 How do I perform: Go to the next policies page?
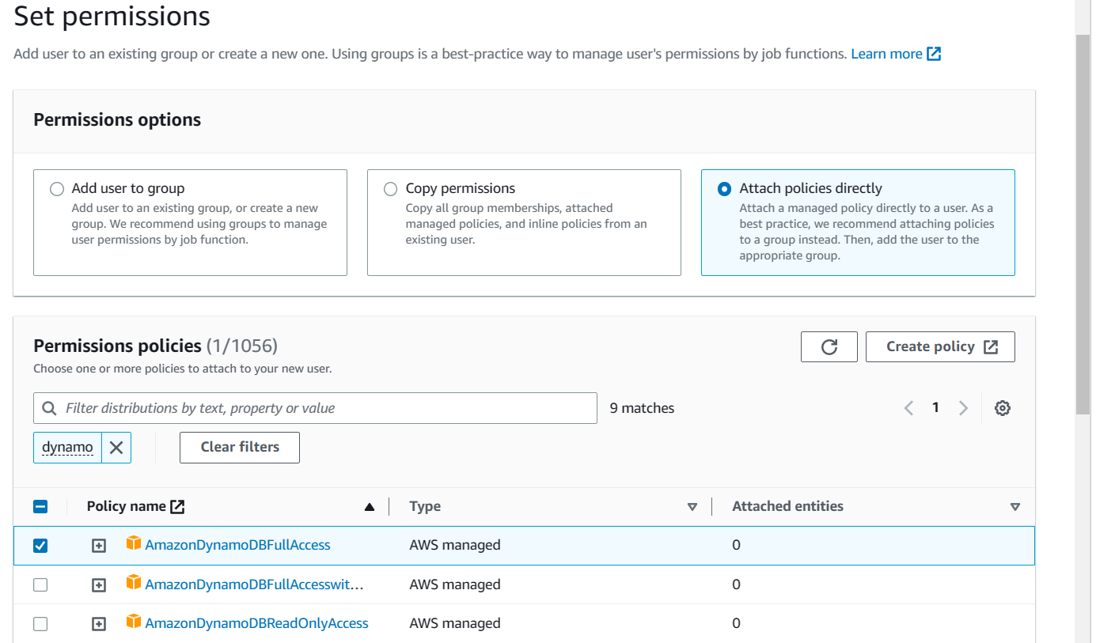tap(963, 408)
